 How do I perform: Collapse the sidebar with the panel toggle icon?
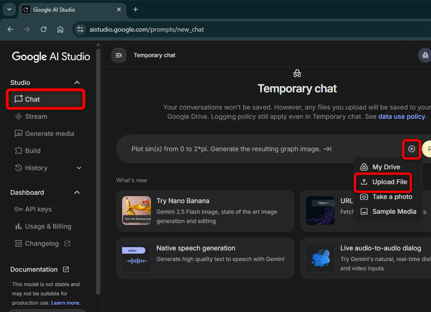pos(119,55)
